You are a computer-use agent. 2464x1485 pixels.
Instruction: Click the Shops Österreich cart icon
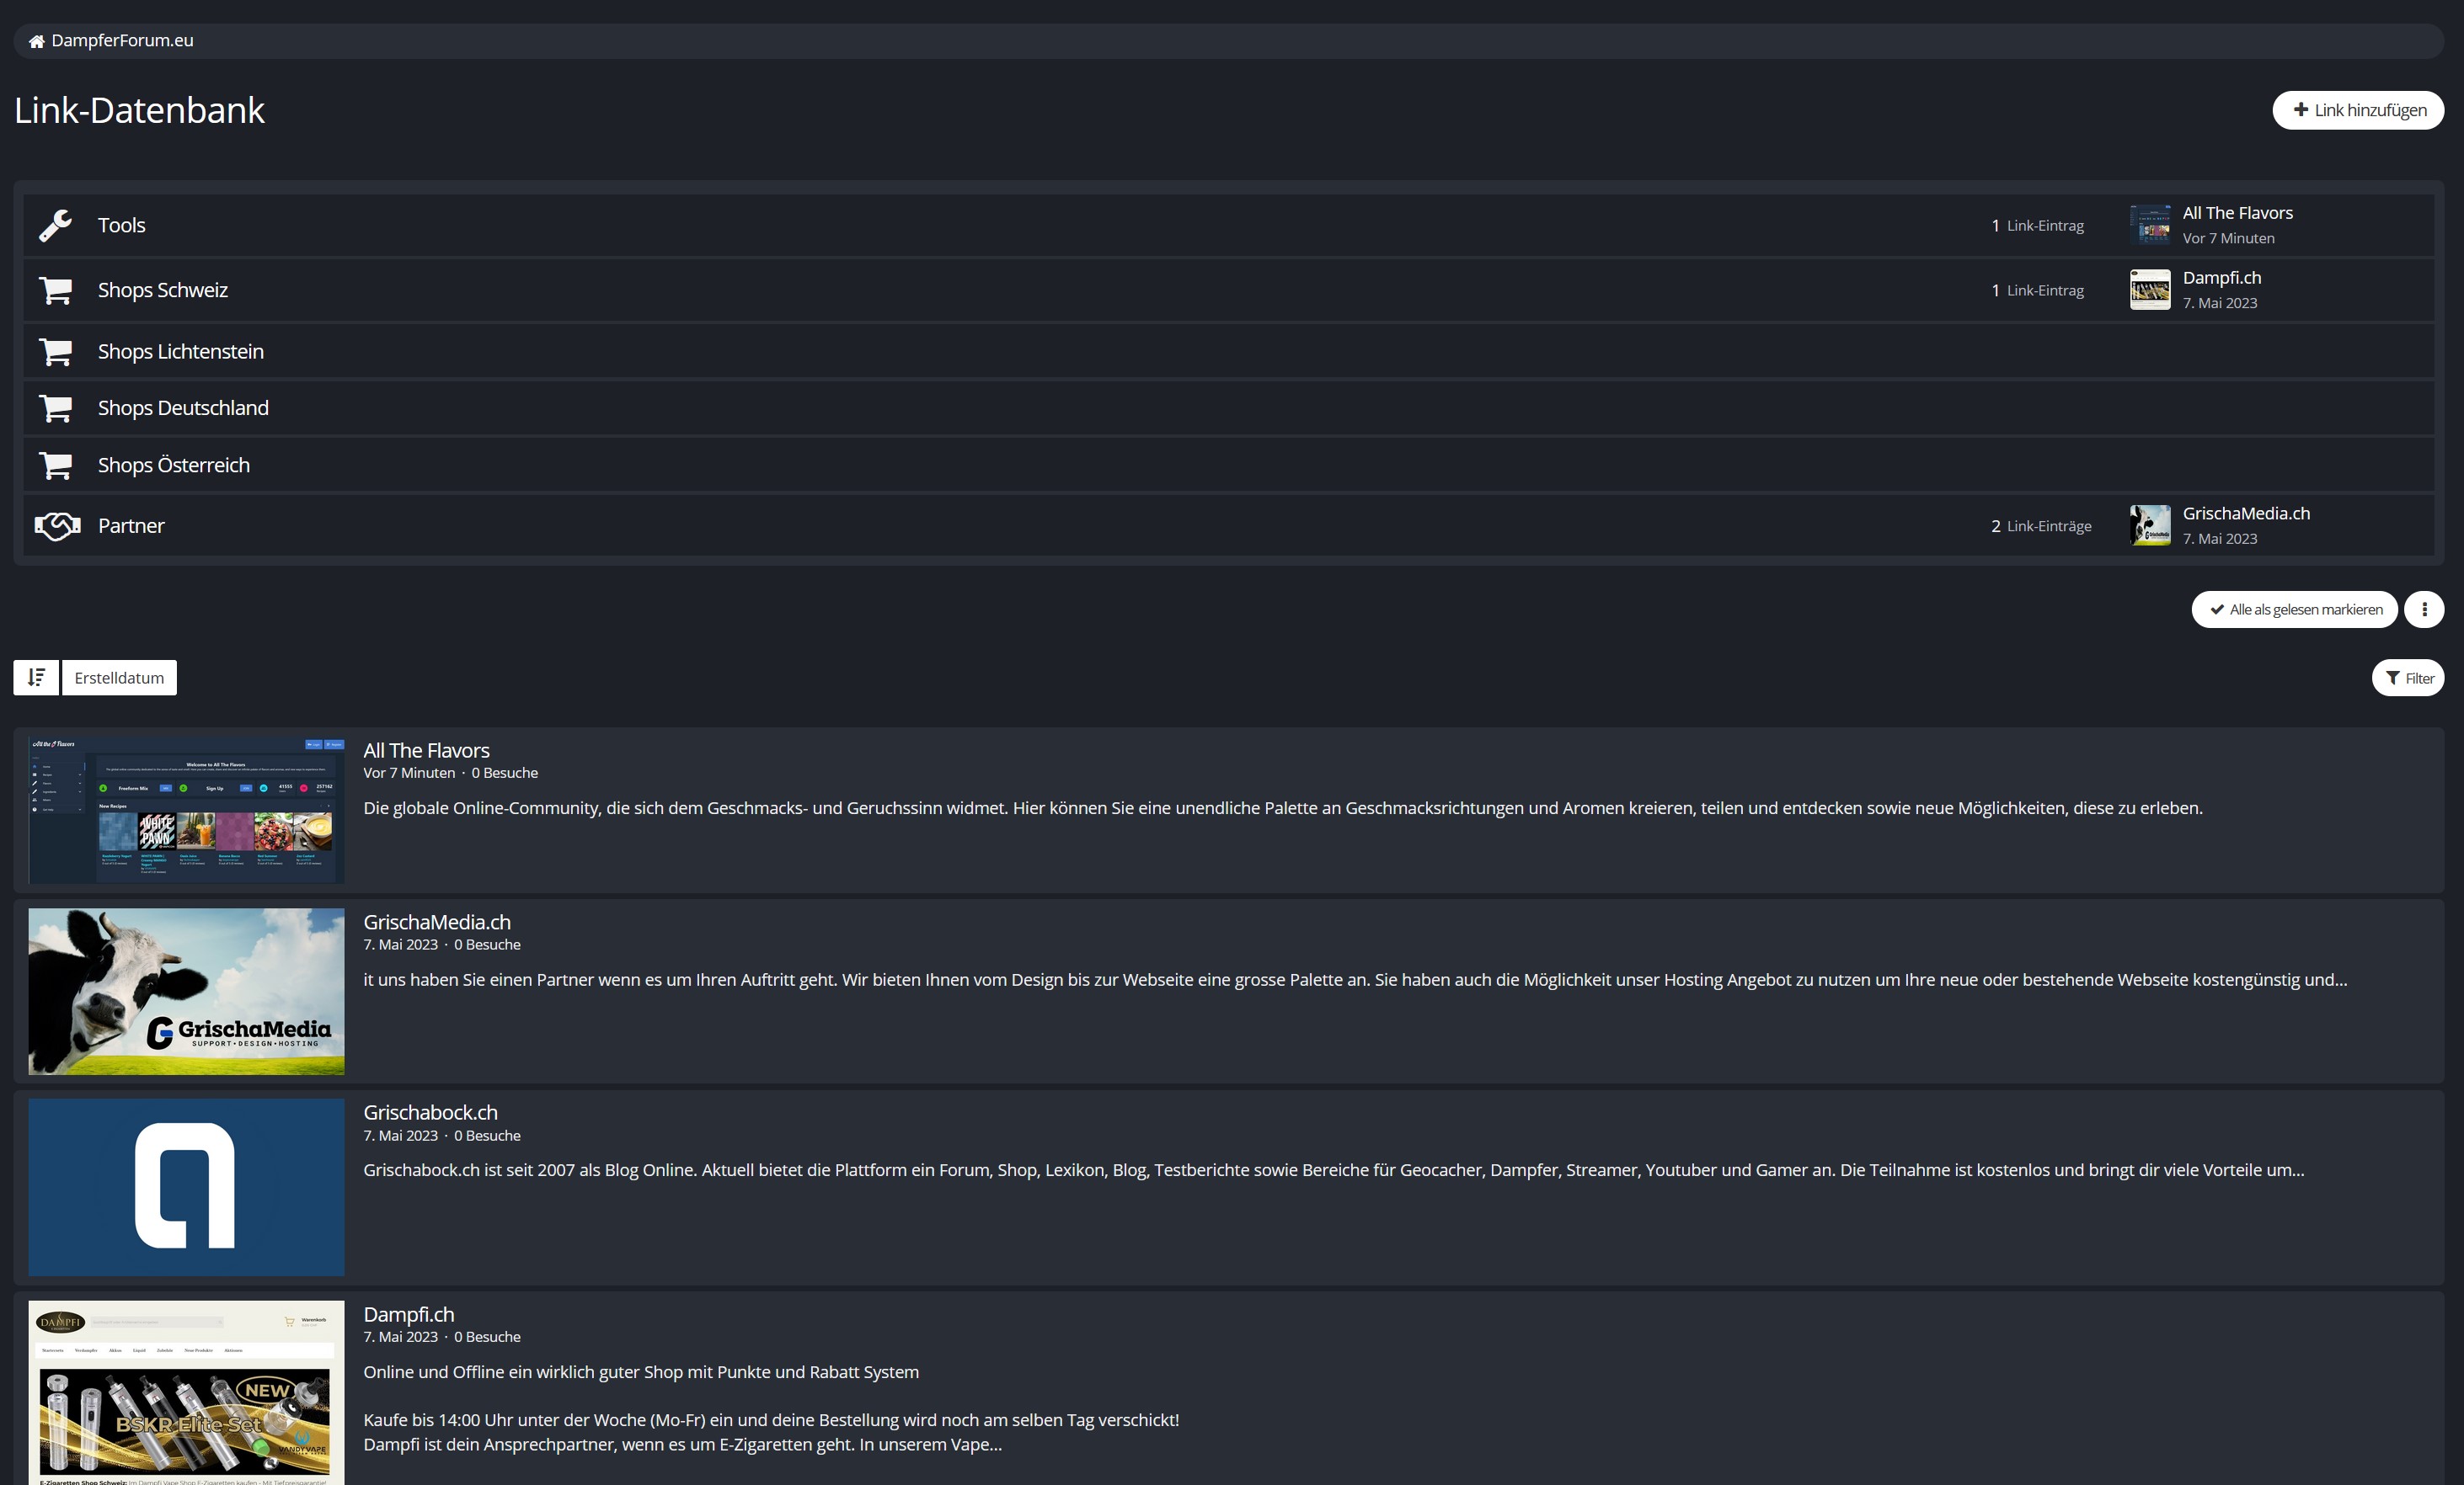[x=56, y=466]
